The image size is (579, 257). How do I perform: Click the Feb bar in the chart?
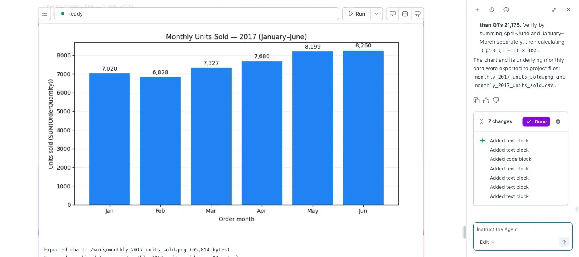click(160, 141)
